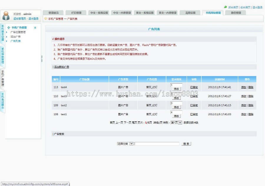Click the arrow bullet icon beside 添加广告

coord(7,37)
